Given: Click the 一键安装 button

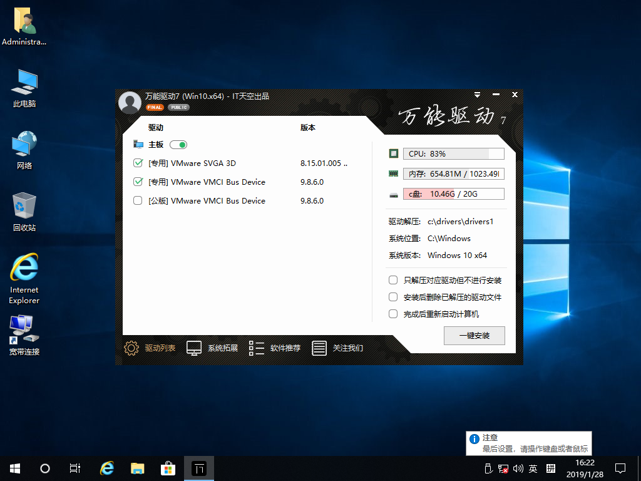Looking at the screenshot, I should coord(474,336).
